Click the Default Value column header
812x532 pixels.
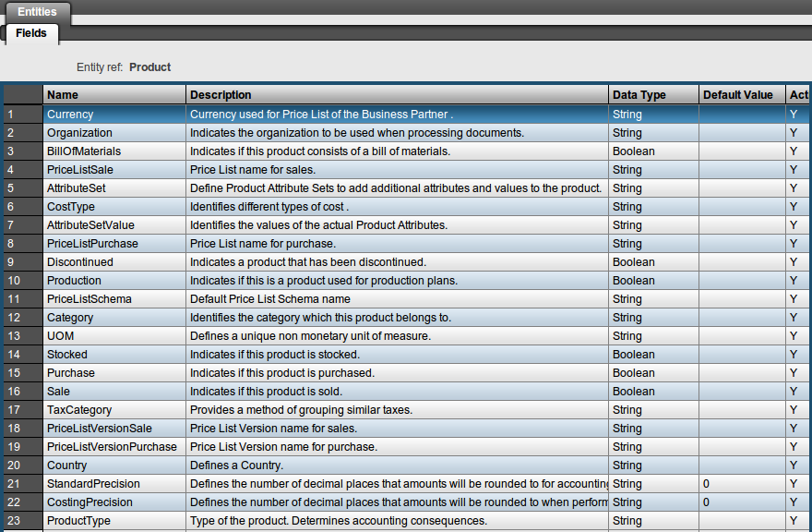(741, 95)
